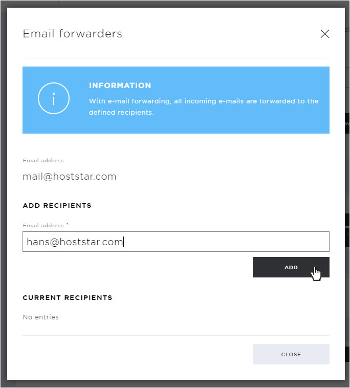Click the No entries placeholder text

[41, 317]
